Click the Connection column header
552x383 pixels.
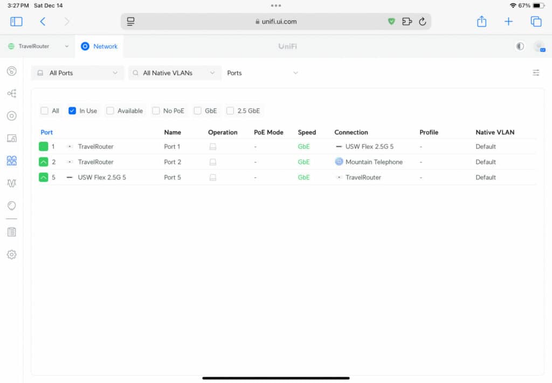(x=351, y=132)
